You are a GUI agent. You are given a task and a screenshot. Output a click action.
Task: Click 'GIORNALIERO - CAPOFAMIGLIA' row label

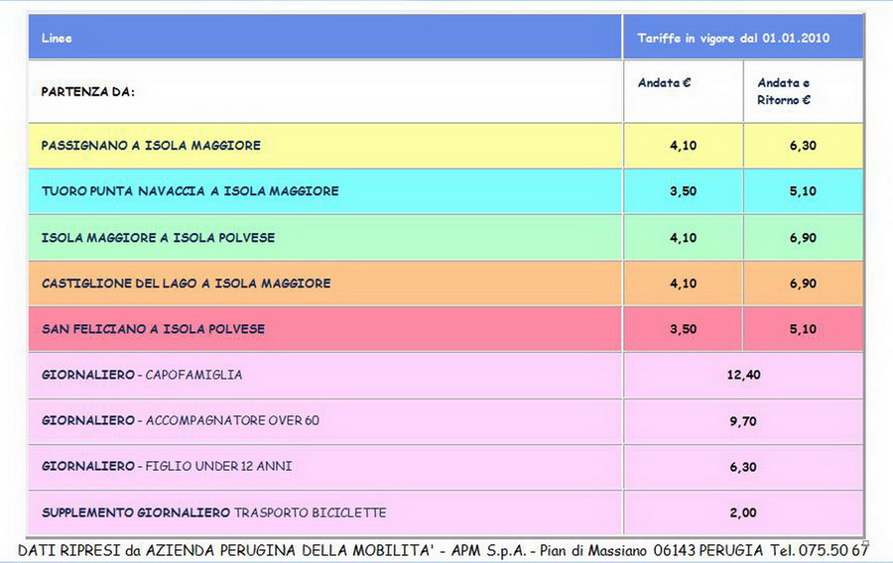142,375
